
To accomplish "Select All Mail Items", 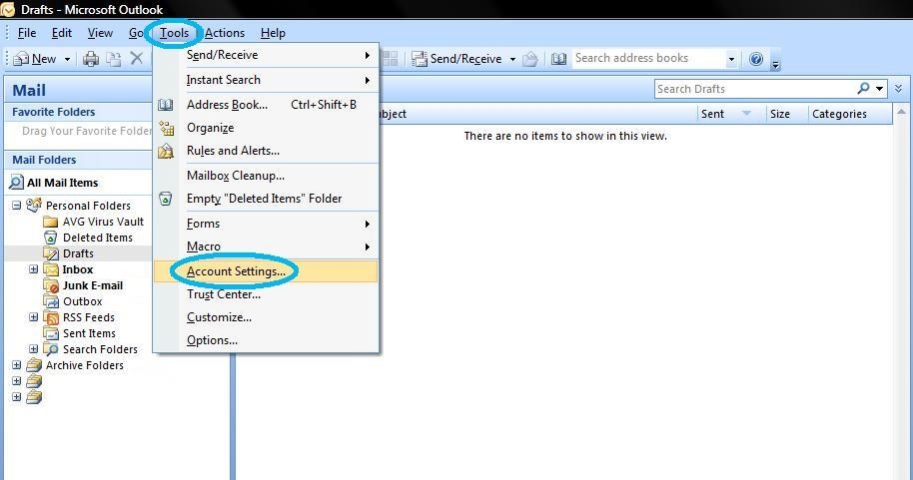I will (54, 183).
